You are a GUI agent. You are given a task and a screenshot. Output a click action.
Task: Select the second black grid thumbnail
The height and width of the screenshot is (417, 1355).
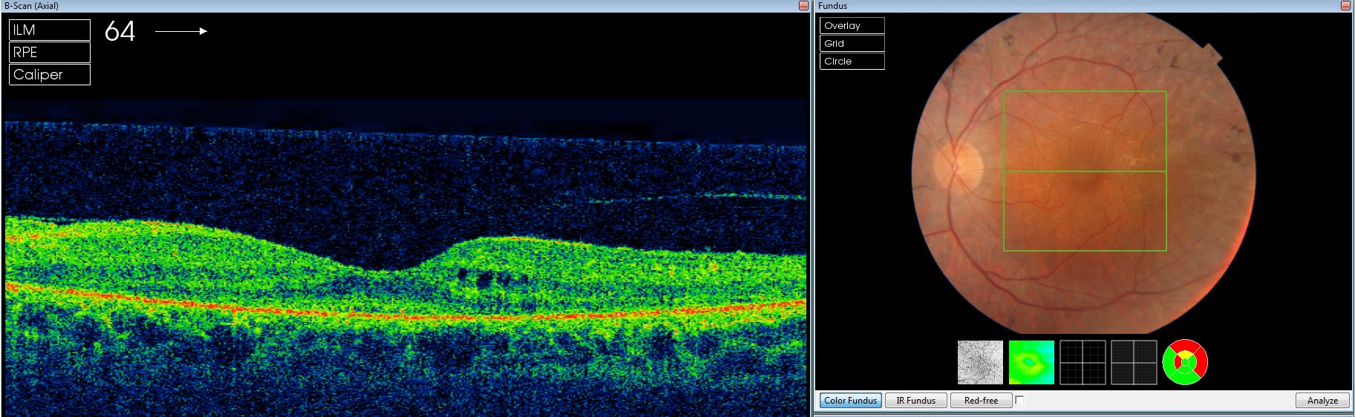click(x=1134, y=363)
